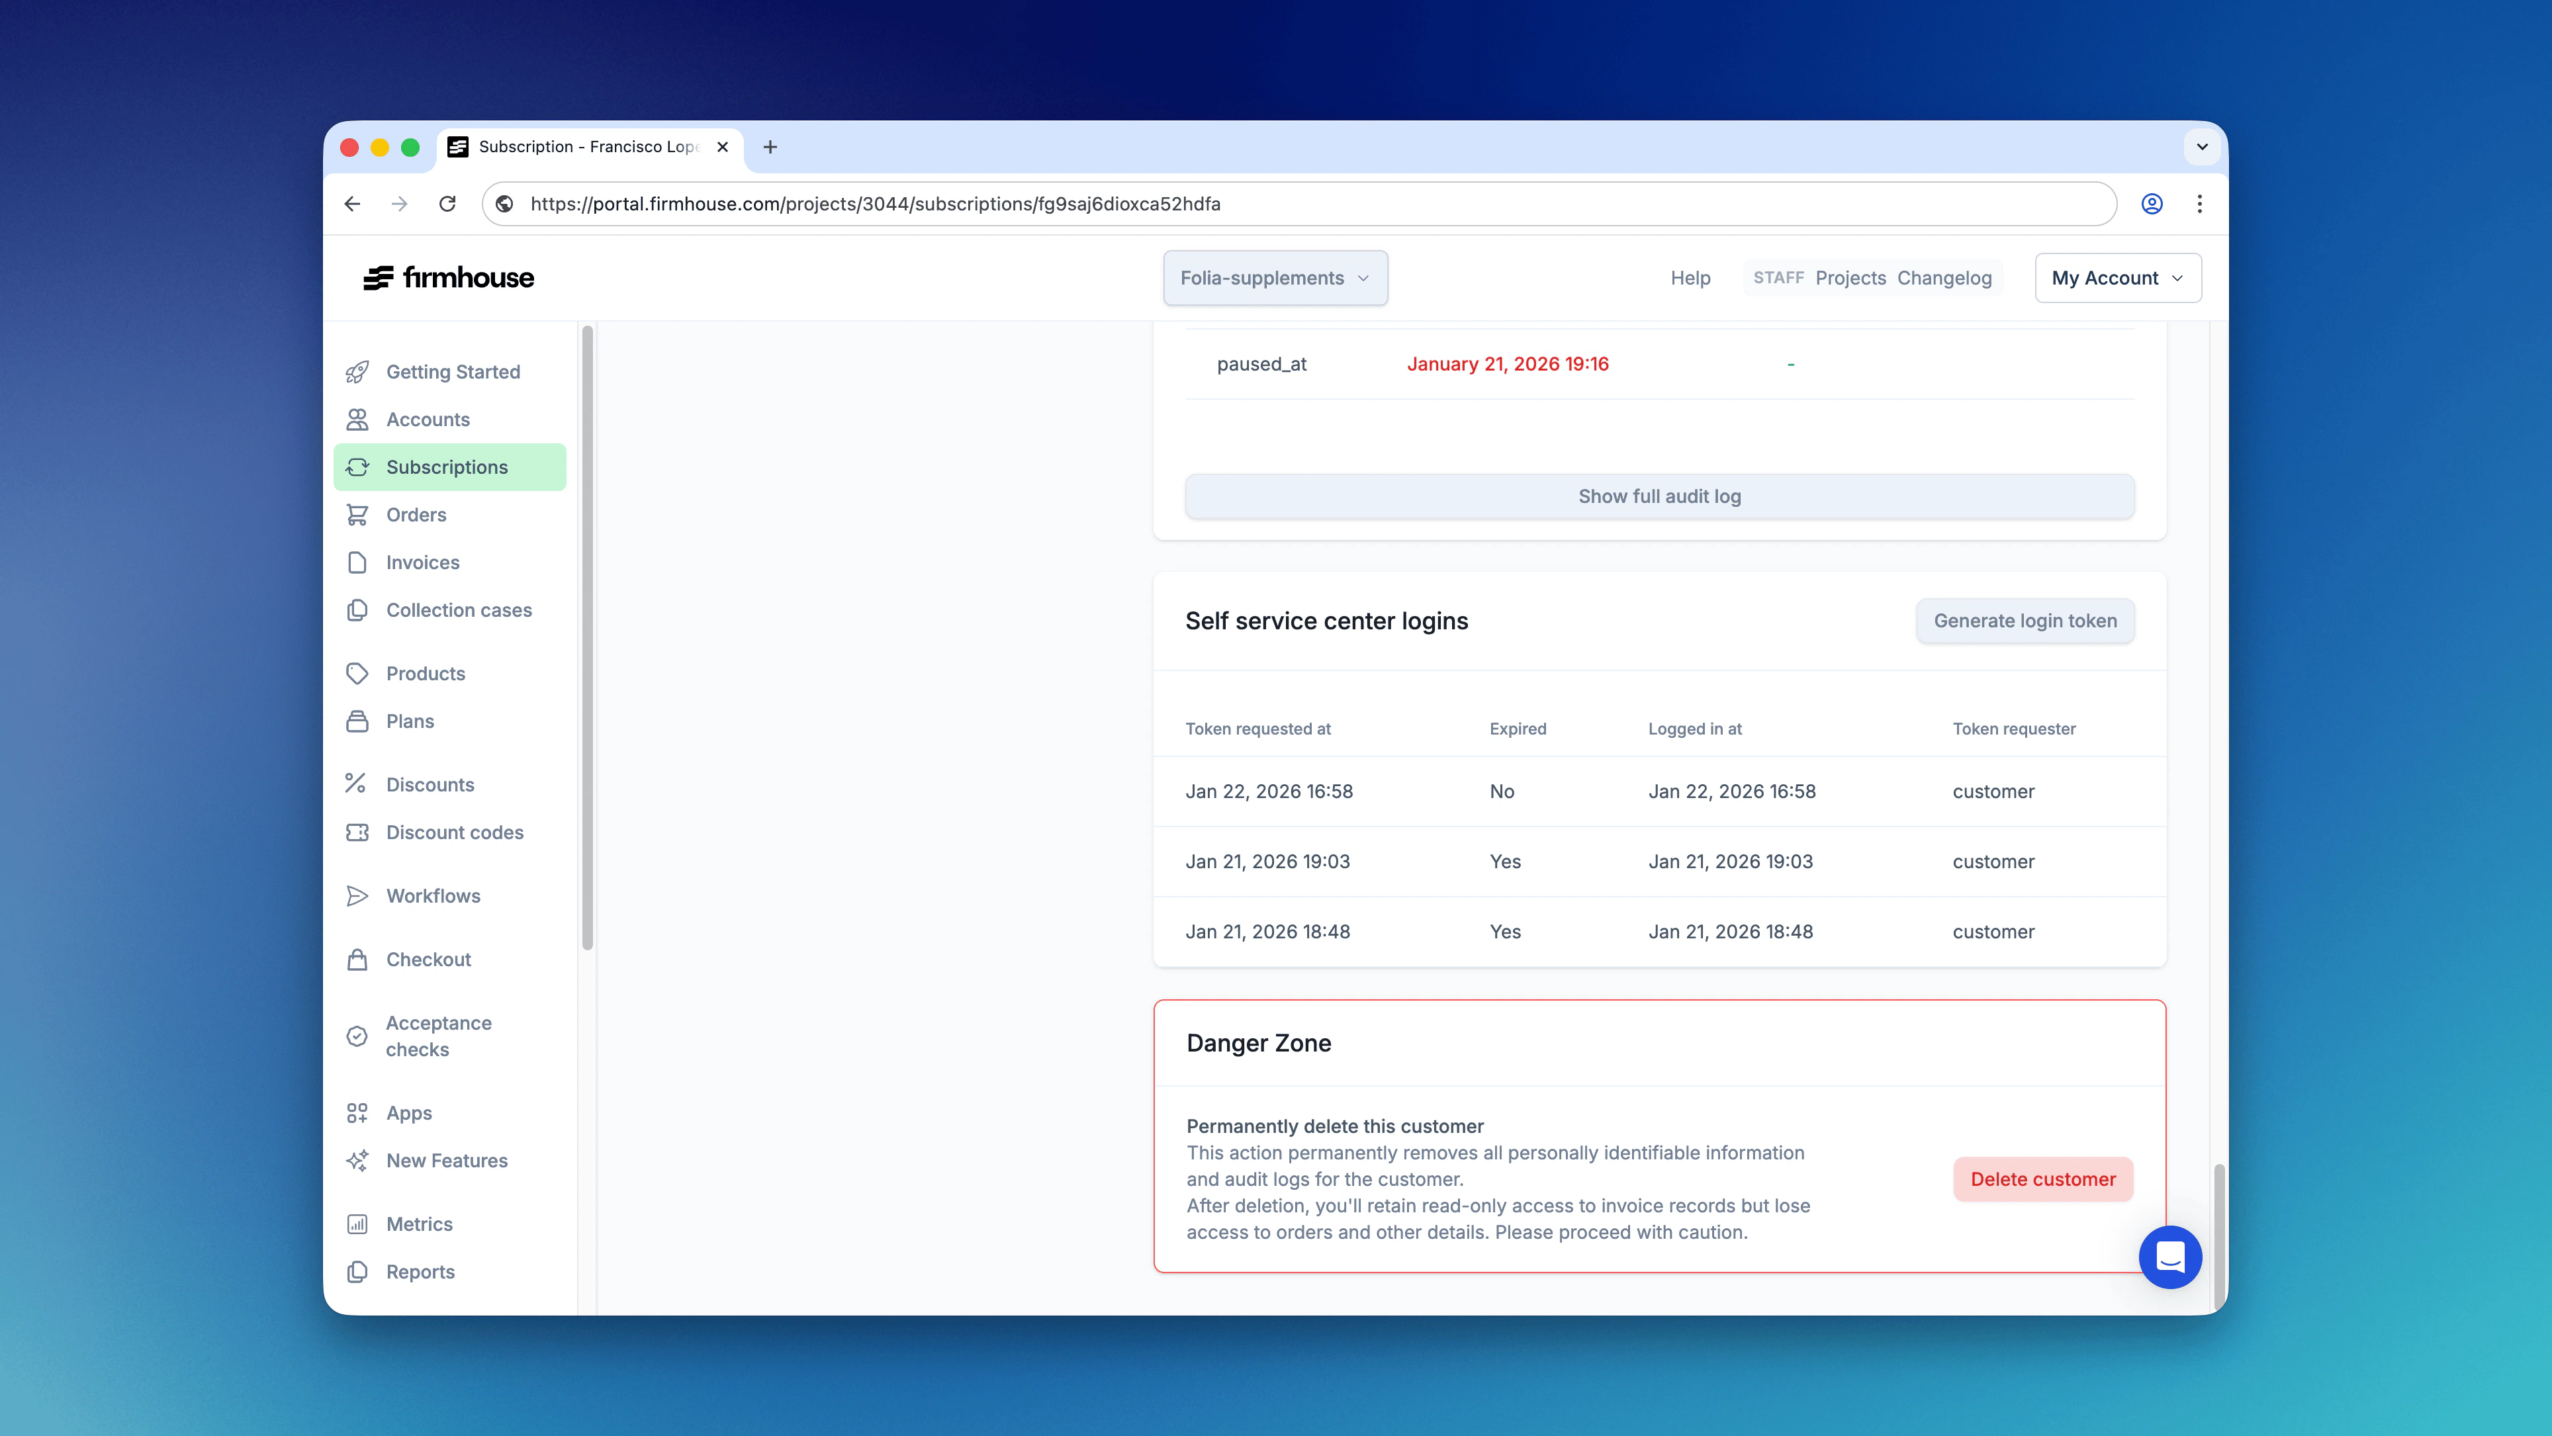
Task: Expand the Folia-supplements project dropdown
Action: click(1275, 279)
